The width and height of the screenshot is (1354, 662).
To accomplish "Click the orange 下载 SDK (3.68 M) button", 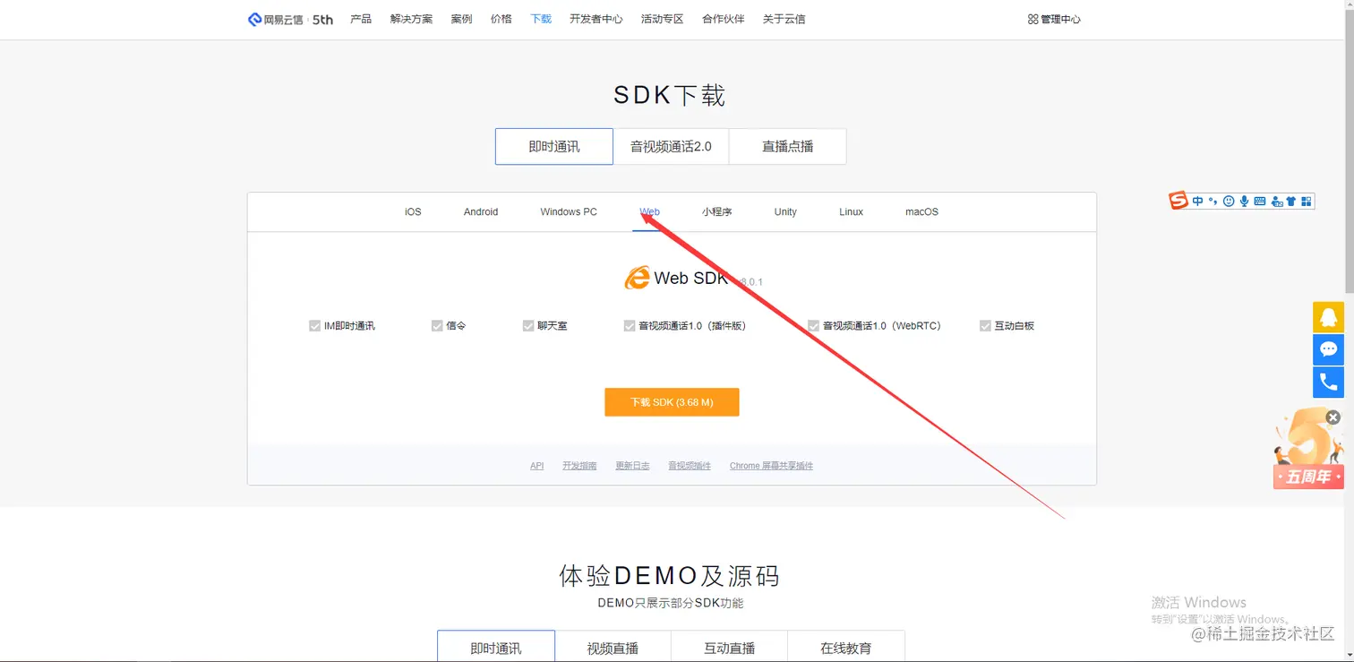I will (672, 402).
